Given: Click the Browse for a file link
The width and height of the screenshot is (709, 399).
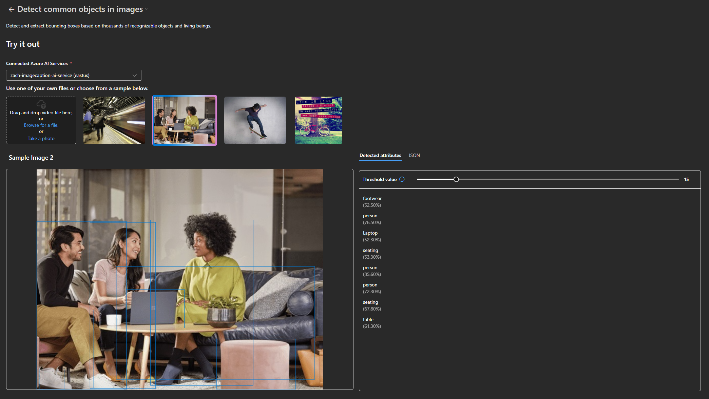Looking at the screenshot, I should [41, 125].
